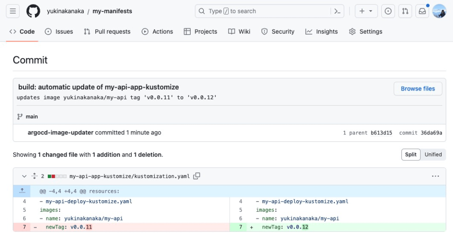Open the user profile avatar
Viewport: 453px width, 236px height.
point(439,11)
